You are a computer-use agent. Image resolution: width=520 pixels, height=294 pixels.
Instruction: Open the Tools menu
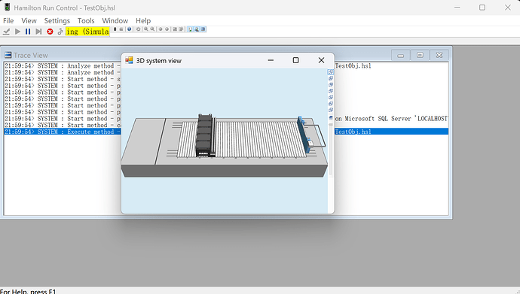click(x=86, y=20)
